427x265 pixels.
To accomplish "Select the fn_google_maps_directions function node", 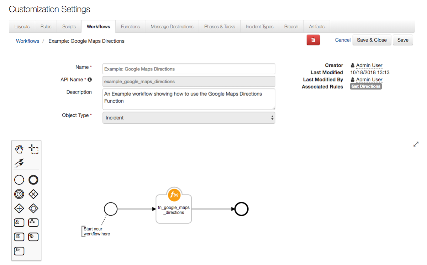I will tap(174, 209).
